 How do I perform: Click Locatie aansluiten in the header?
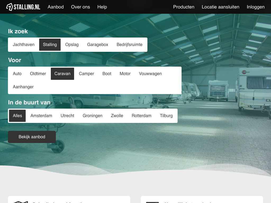220,7
